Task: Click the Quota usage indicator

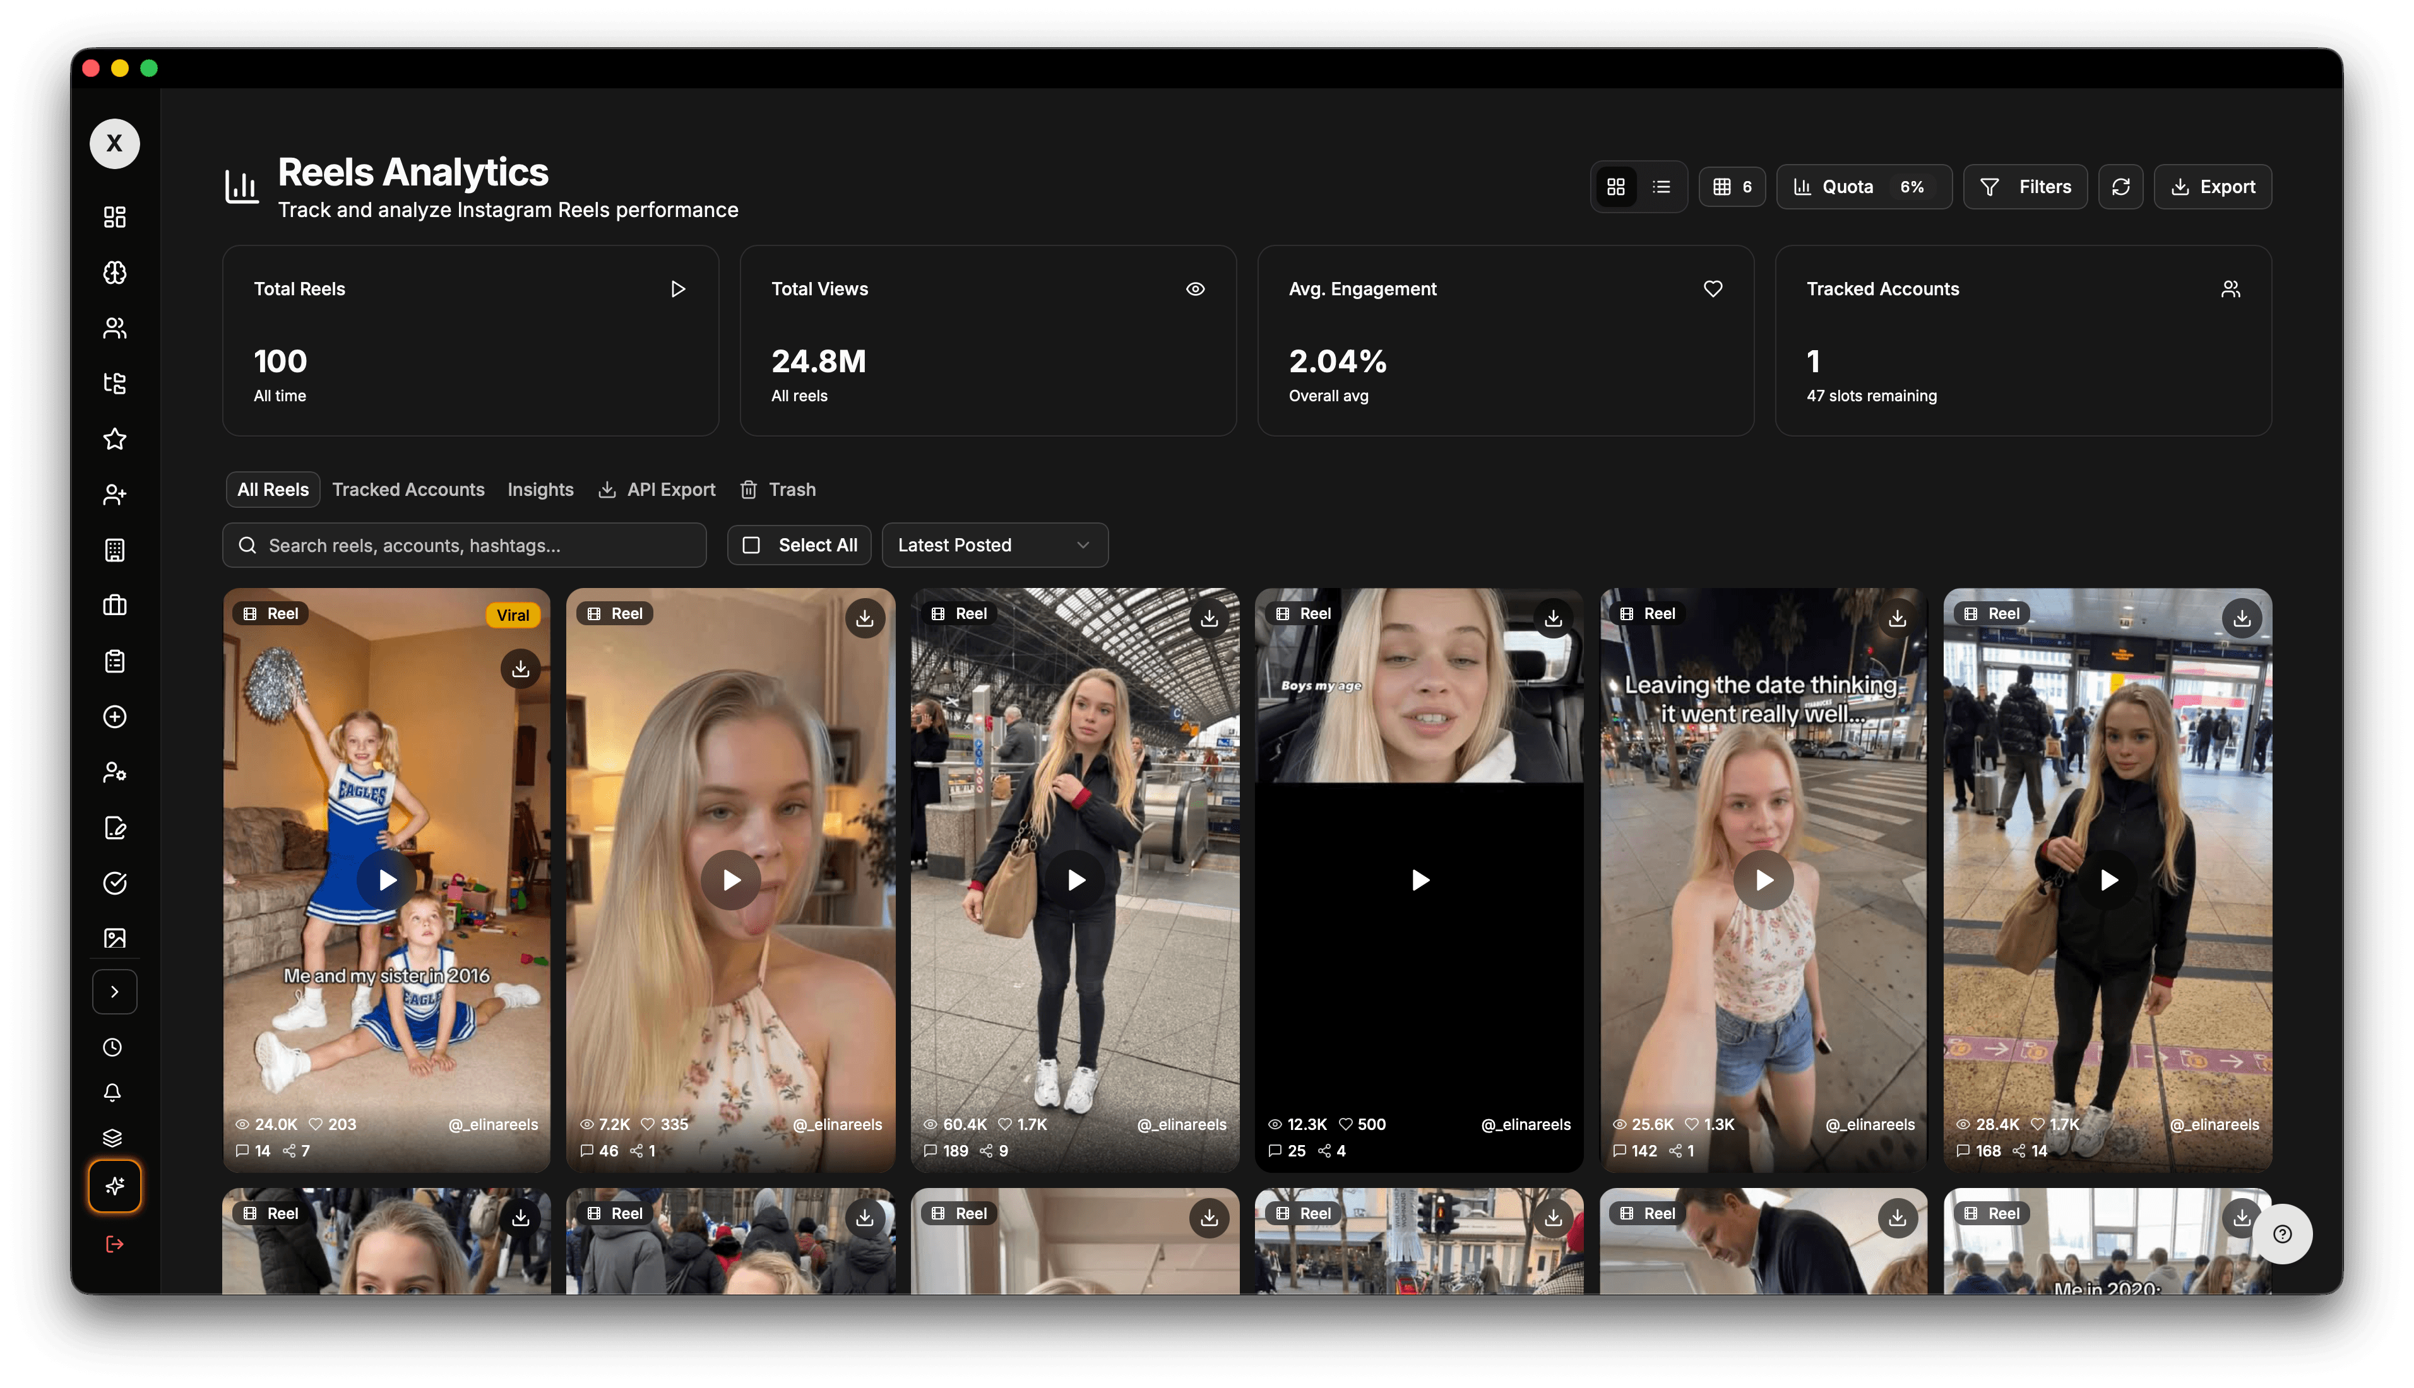Action: 1863,187
